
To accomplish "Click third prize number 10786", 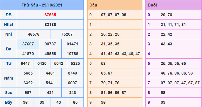I will [73, 54].
